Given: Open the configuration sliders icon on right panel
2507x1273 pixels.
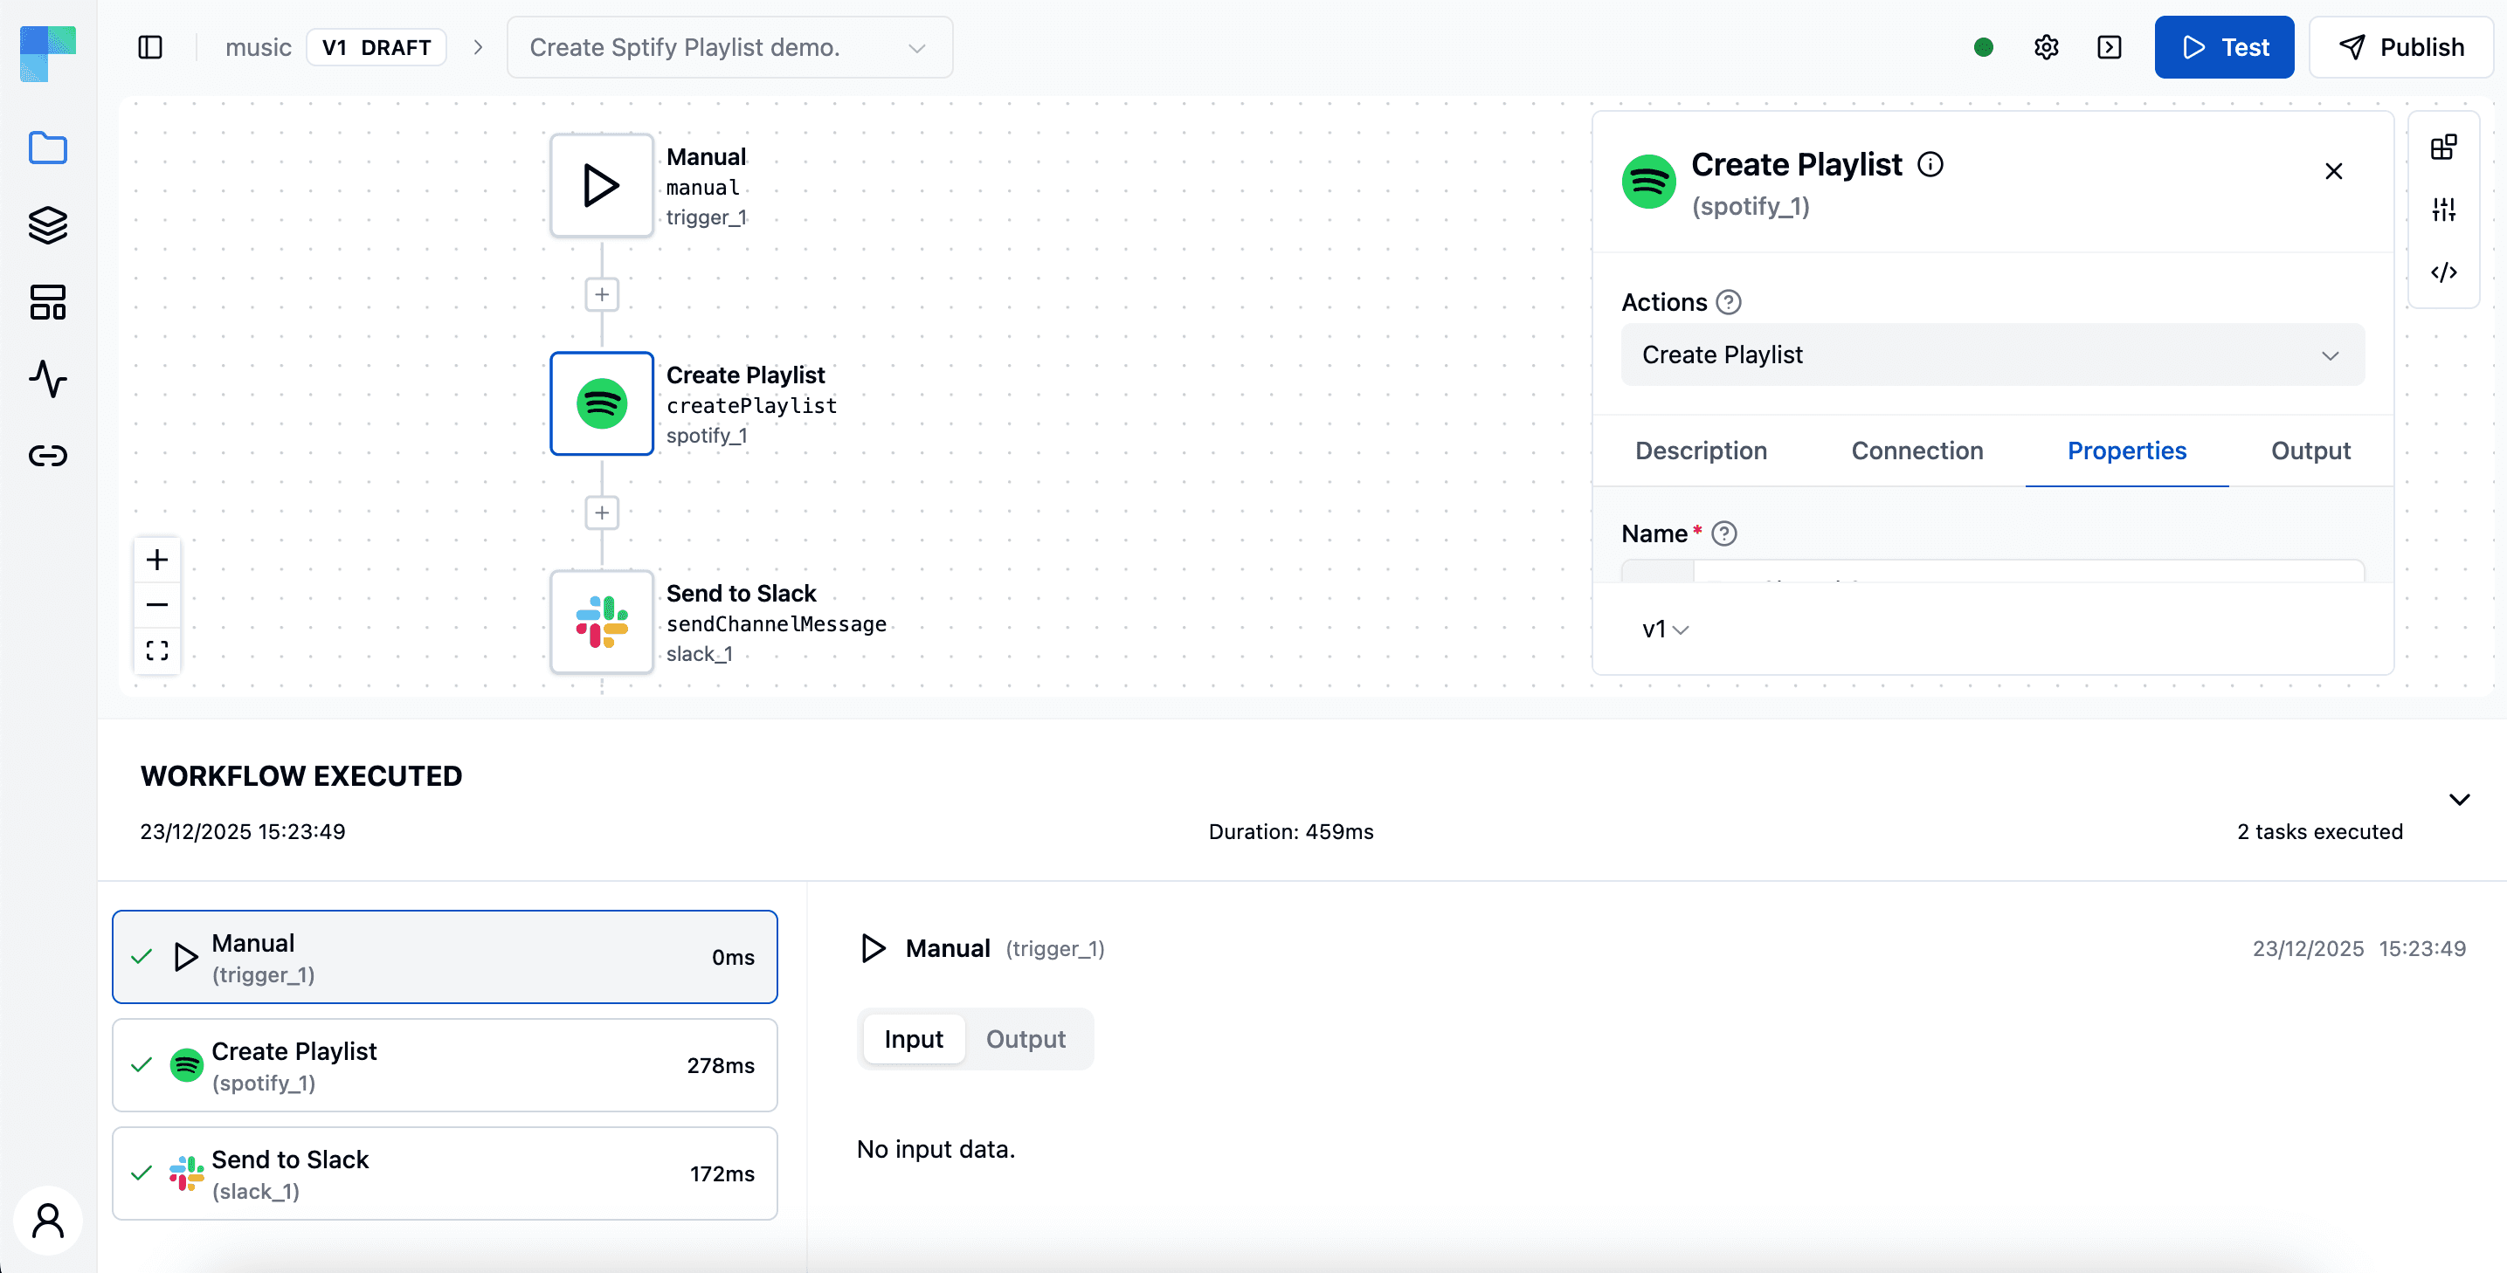Looking at the screenshot, I should [x=2445, y=209].
